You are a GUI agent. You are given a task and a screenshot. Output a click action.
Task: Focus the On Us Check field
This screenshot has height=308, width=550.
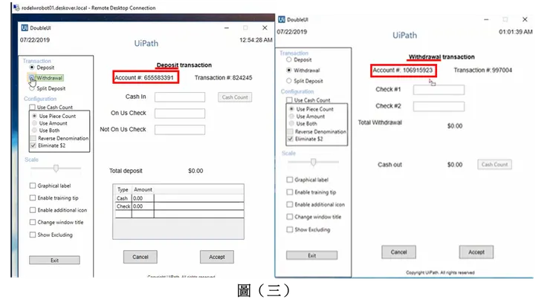click(x=180, y=113)
